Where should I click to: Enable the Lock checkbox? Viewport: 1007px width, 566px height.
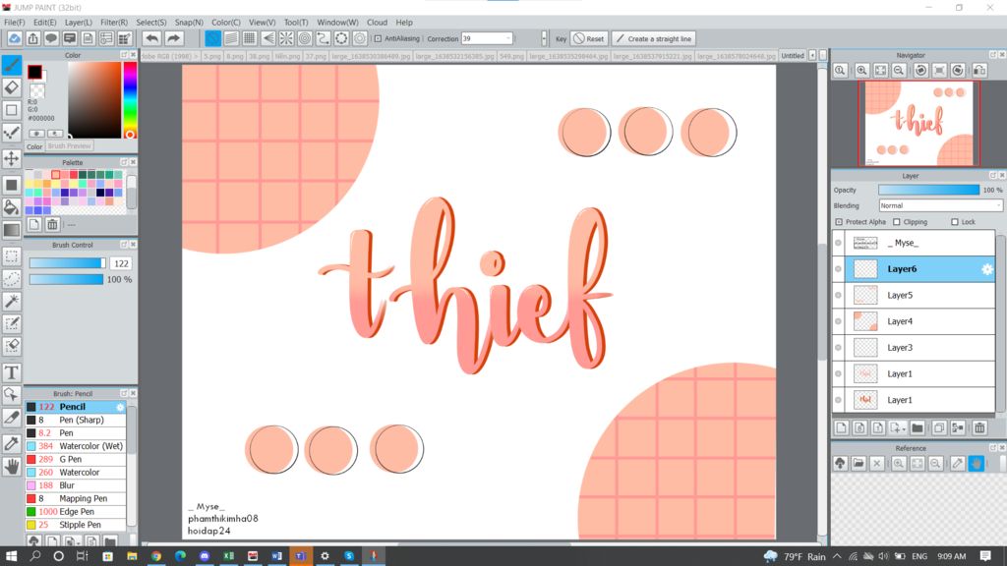pyautogui.click(x=954, y=222)
